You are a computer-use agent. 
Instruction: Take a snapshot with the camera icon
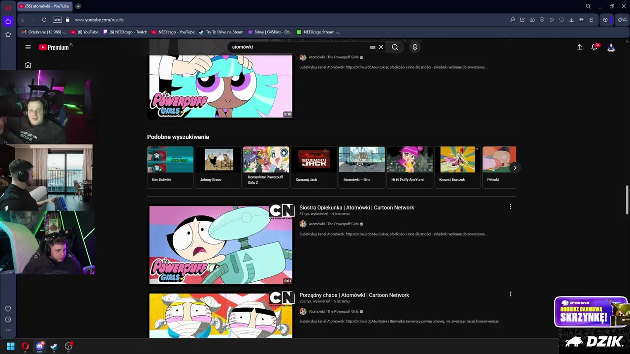[x=532, y=20]
